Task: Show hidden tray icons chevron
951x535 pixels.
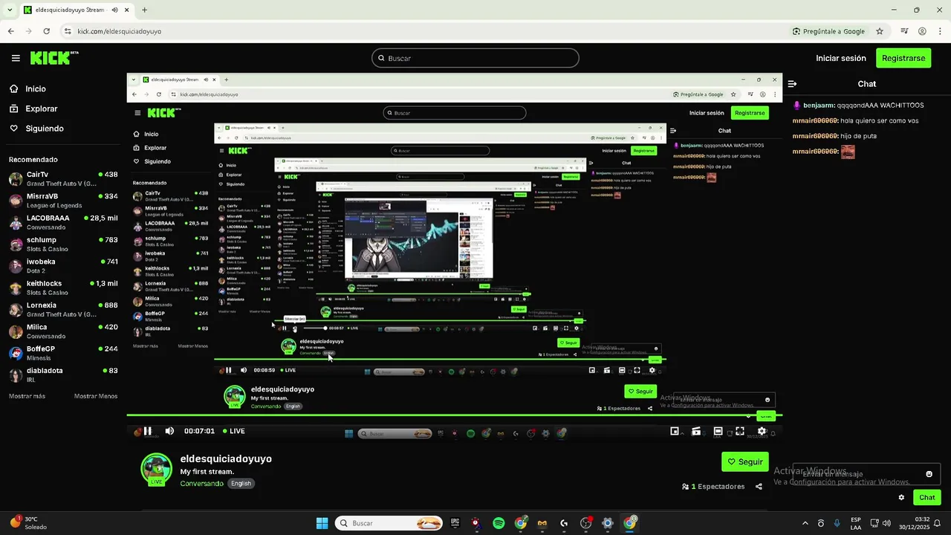Action: point(805,523)
